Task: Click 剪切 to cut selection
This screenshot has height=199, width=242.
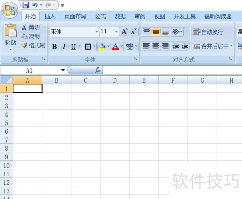Action: point(31,27)
